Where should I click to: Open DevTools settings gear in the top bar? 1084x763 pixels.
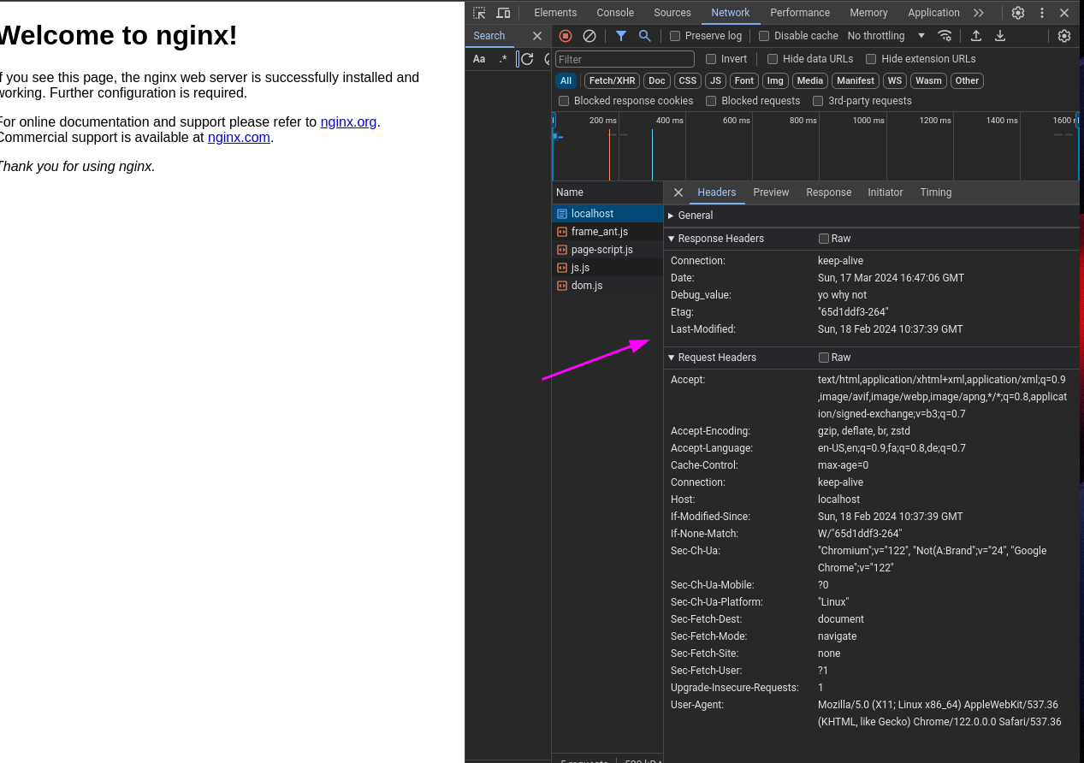(x=1018, y=13)
